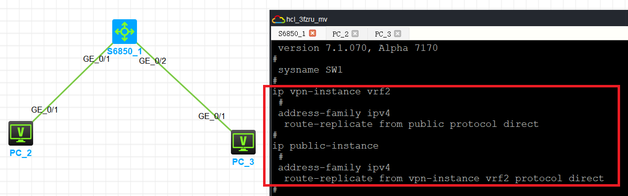Click the S6850_1 device name label

(125, 51)
